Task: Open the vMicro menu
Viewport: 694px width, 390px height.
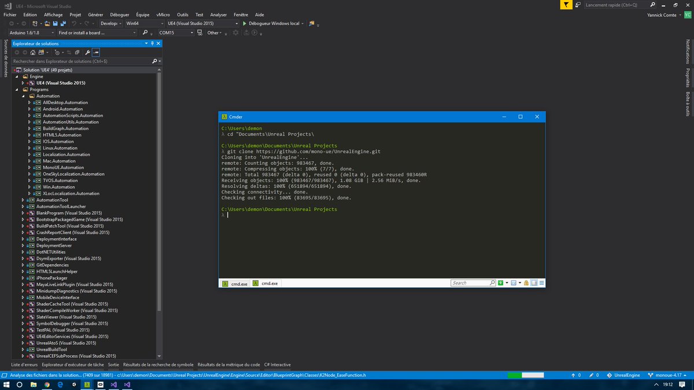Action: (x=163, y=14)
